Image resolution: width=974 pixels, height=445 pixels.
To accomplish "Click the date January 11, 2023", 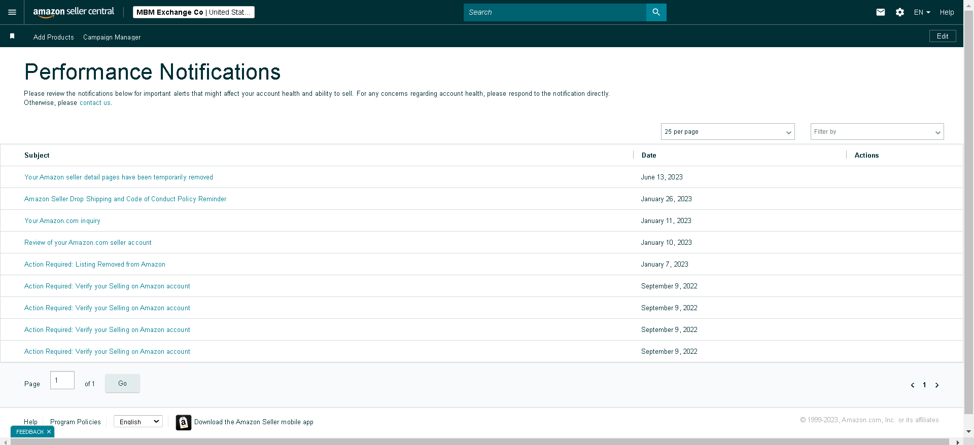I will (666, 221).
